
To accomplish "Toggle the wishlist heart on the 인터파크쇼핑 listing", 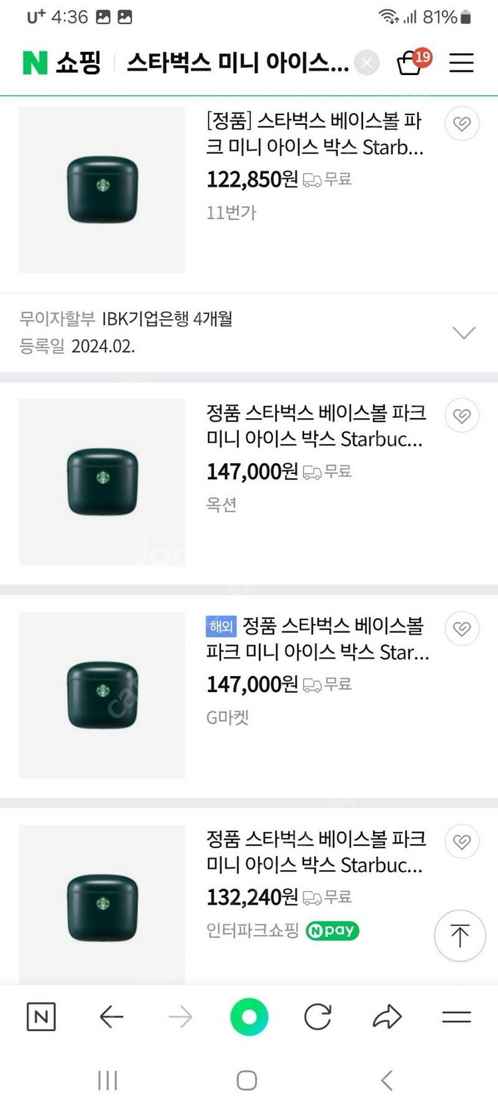I will (x=462, y=841).
